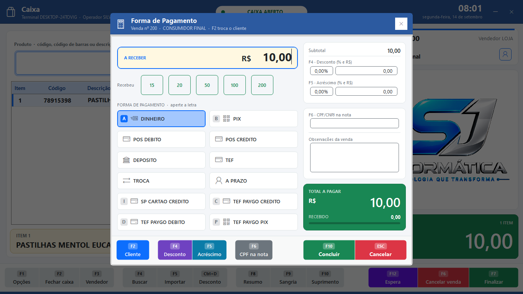Image resolution: width=523 pixels, height=294 pixels.
Task: Click the F6 CPF na nota button
Action: pos(254,250)
